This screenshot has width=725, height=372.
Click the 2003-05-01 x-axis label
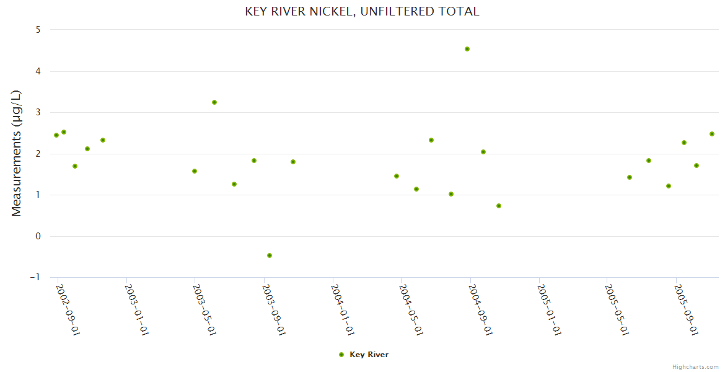pos(204,309)
